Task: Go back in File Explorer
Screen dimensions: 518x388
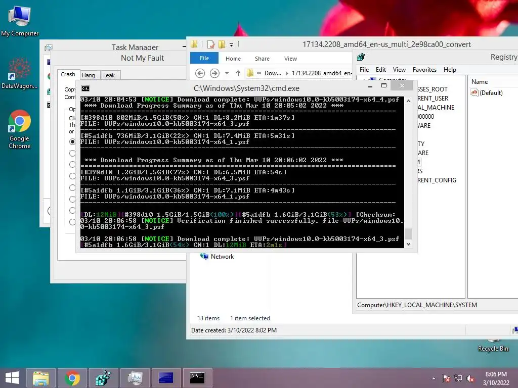Action: coord(200,73)
